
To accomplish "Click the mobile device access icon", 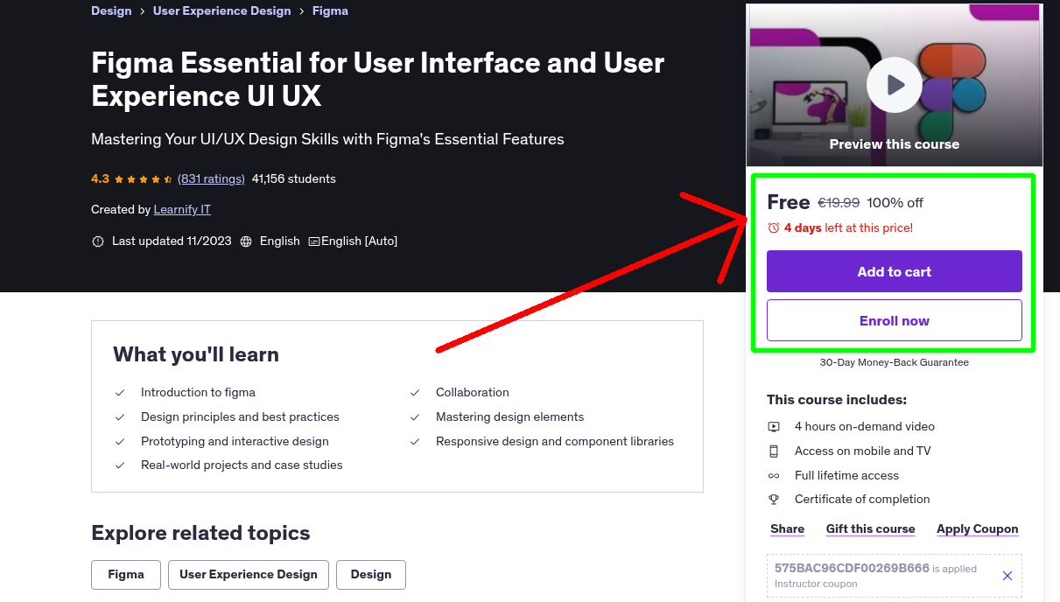I will tap(774, 451).
